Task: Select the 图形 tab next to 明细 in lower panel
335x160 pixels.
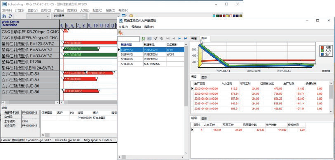Action: point(205,118)
